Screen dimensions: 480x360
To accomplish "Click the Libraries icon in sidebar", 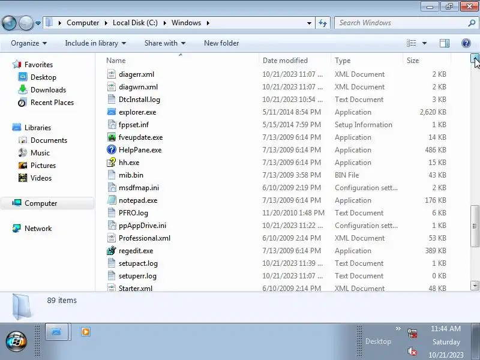I will tap(17, 127).
